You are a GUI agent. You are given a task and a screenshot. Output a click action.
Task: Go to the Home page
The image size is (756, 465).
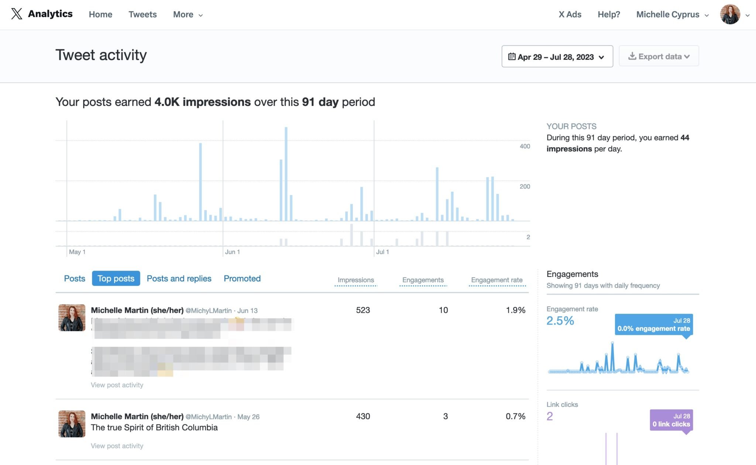(100, 14)
